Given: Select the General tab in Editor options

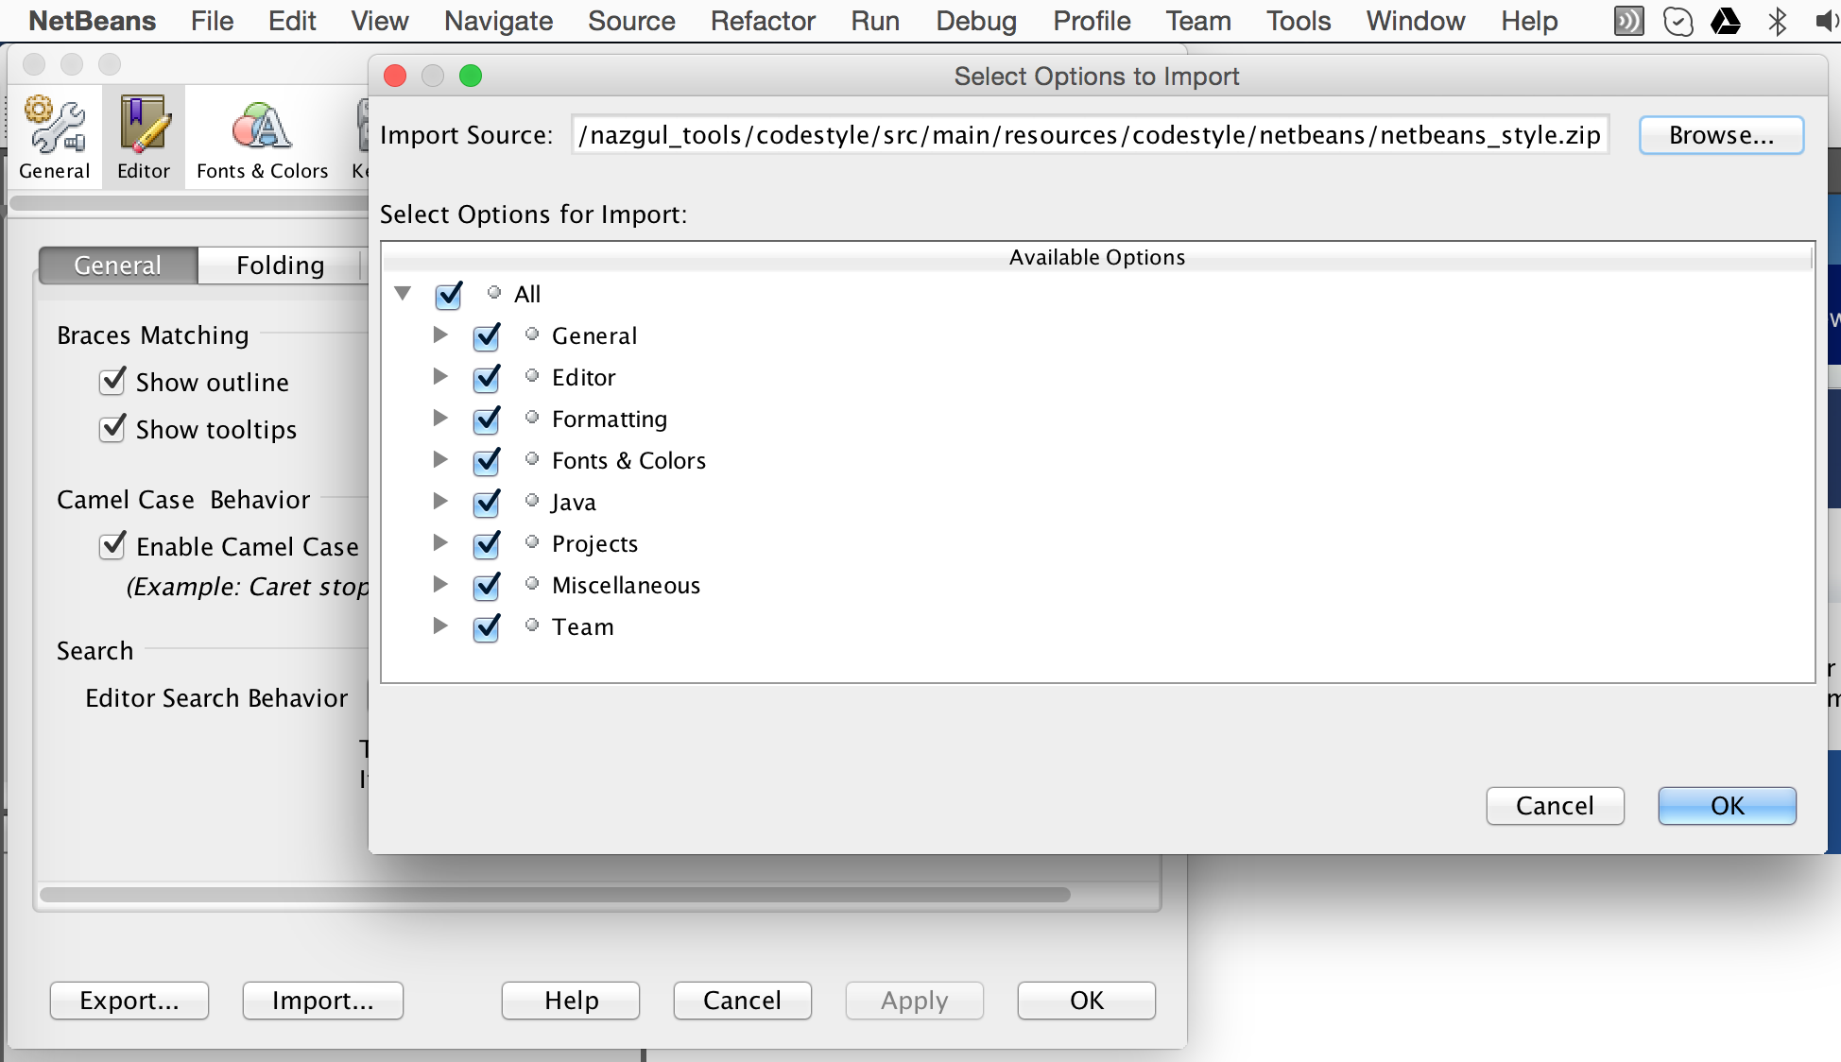Looking at the screenshot, I should coord(118,265).
